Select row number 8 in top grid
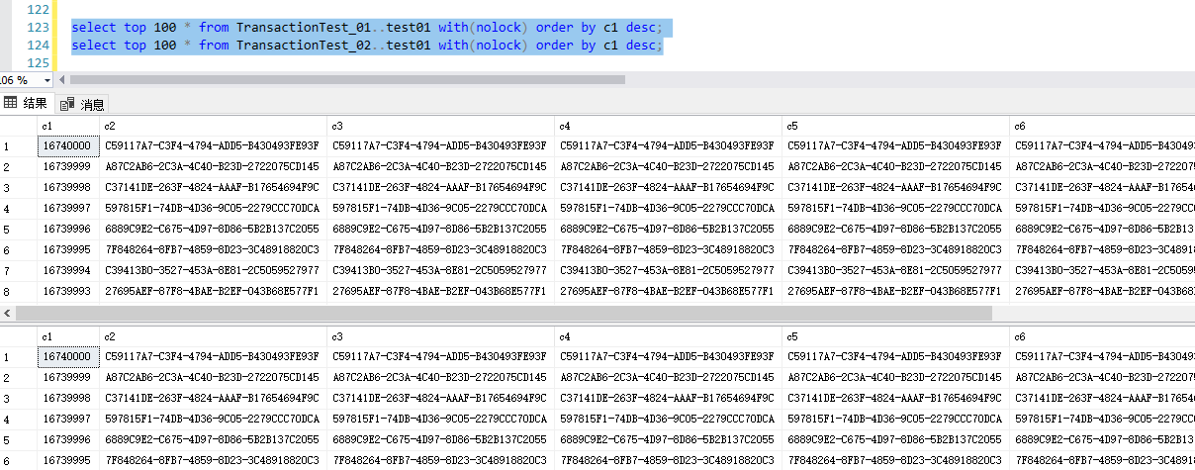This screenshot has width=1195, height=470. click(18, 292)
